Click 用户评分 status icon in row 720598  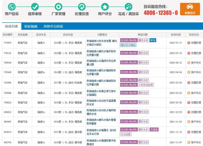tap(189, 93)
